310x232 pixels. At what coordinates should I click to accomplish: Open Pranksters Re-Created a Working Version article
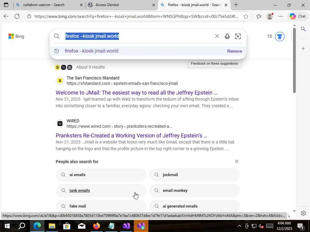(131, 136)
